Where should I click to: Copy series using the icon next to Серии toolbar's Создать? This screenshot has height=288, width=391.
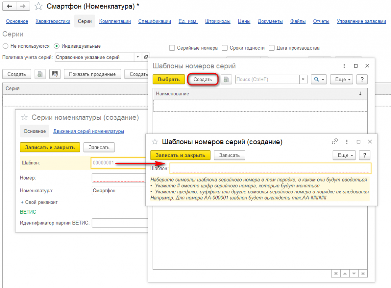click(40, 74)
